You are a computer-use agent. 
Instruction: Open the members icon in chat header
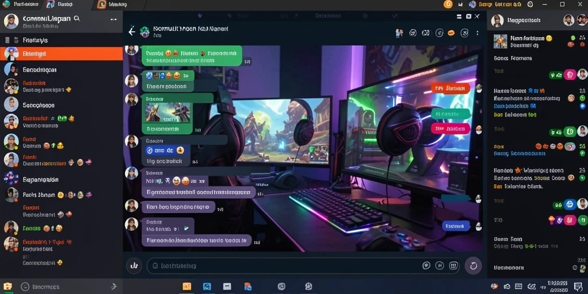[399, 33]
